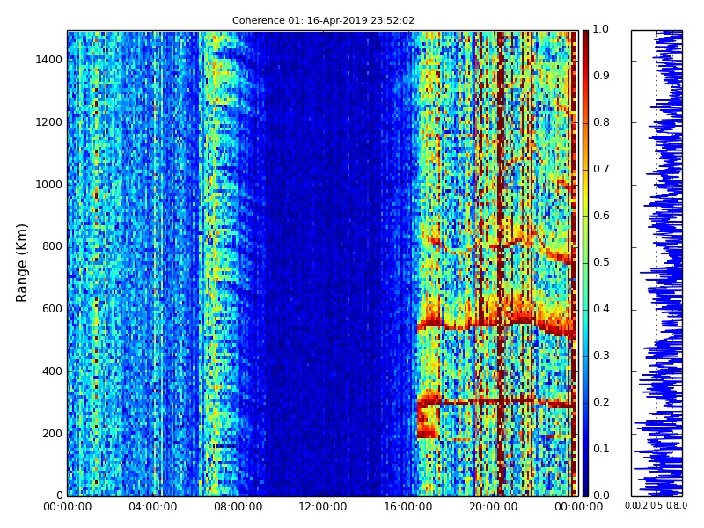Screen dimensions: 704x528
Task: Click the vertical coherence colorbar
Action: pyautogui.click(x=585, y=263)
